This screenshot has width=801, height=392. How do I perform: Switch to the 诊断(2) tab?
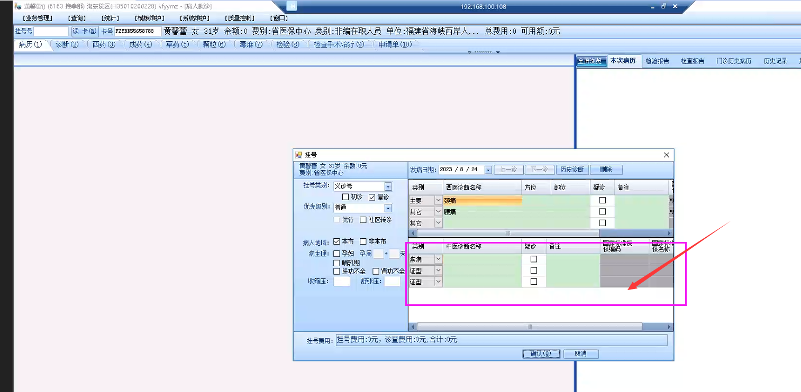[x=67, y=44]
